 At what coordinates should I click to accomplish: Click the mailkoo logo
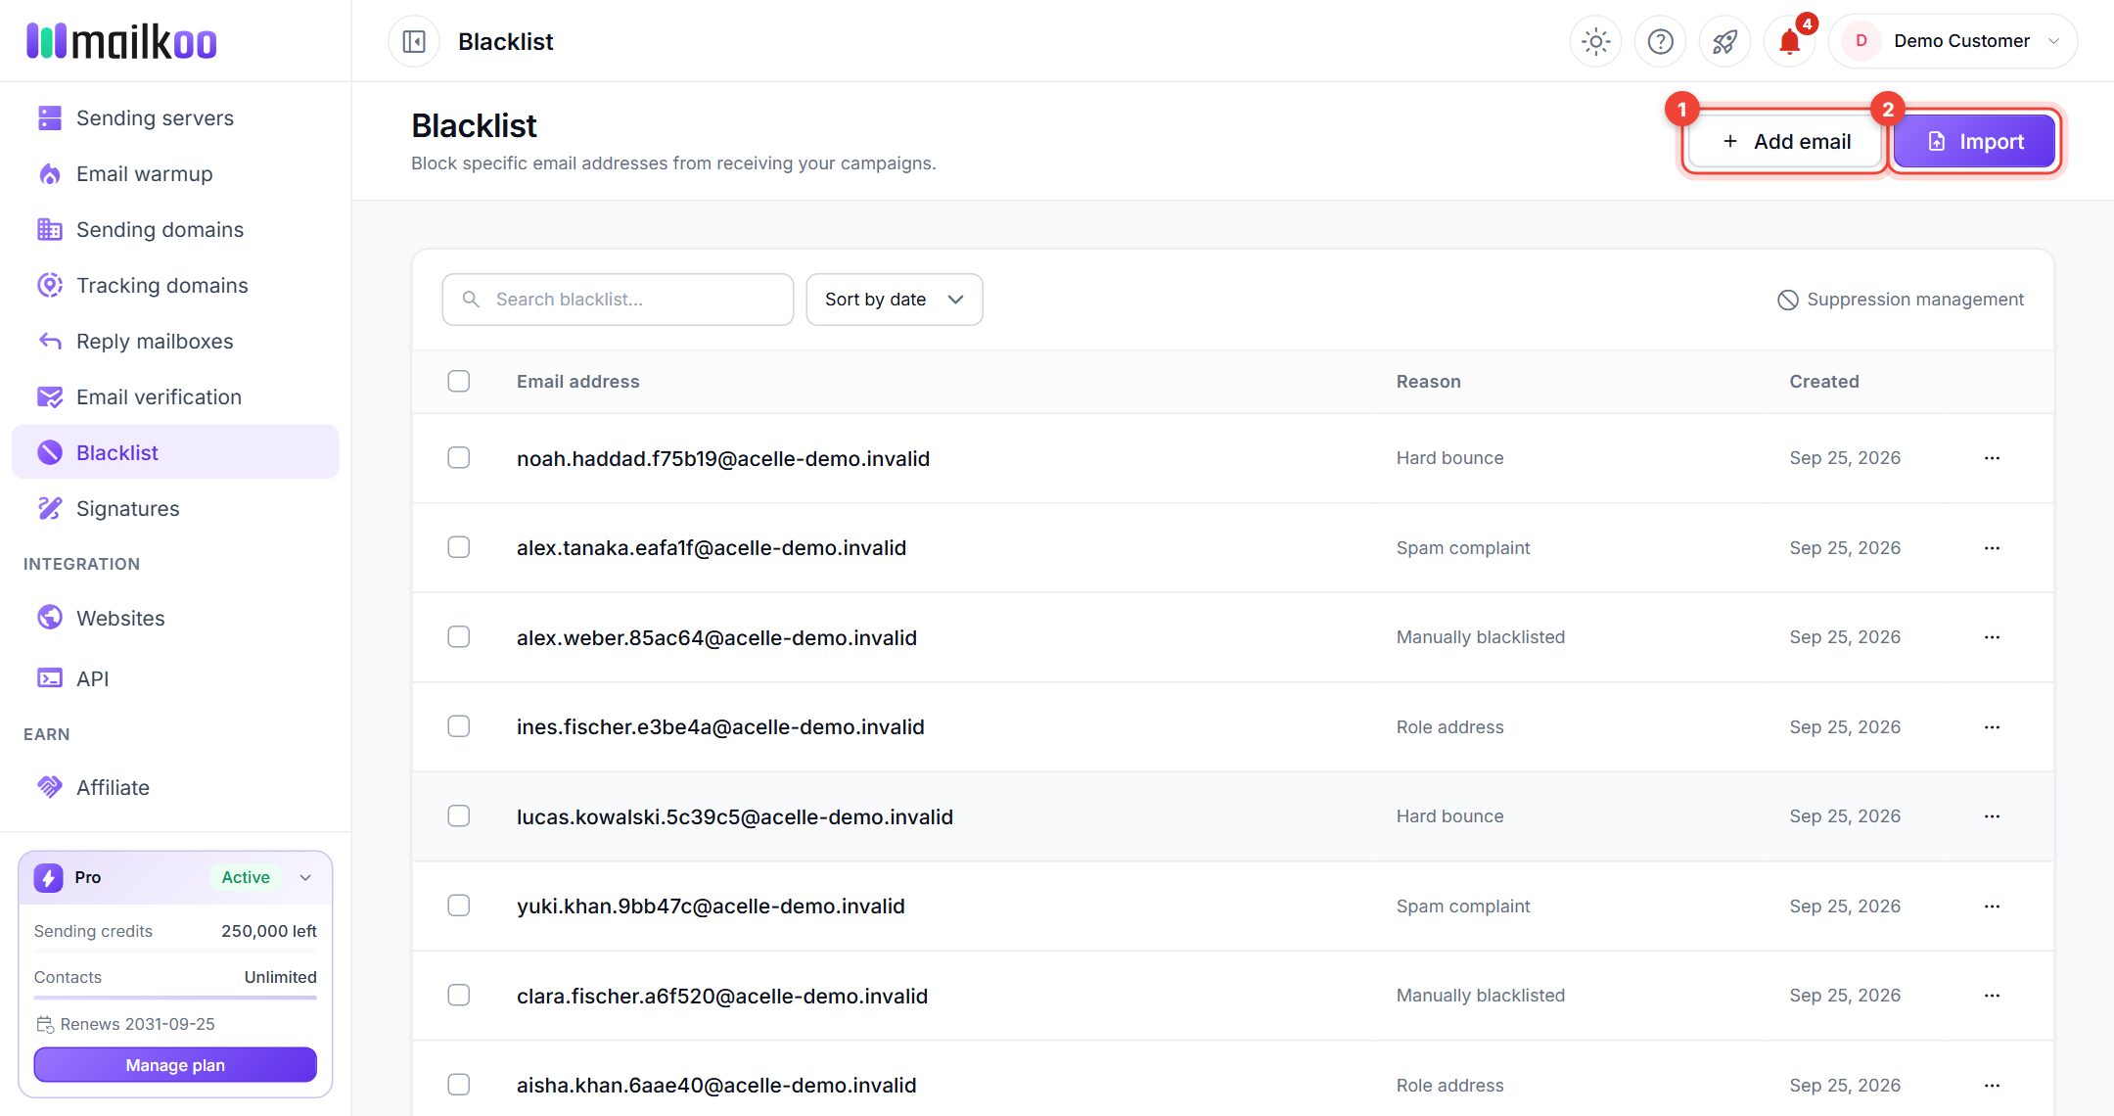tap(121, 41)
